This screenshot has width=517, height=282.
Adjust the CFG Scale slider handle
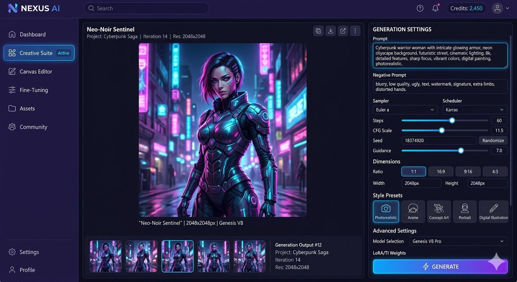(x=442, y=130)
